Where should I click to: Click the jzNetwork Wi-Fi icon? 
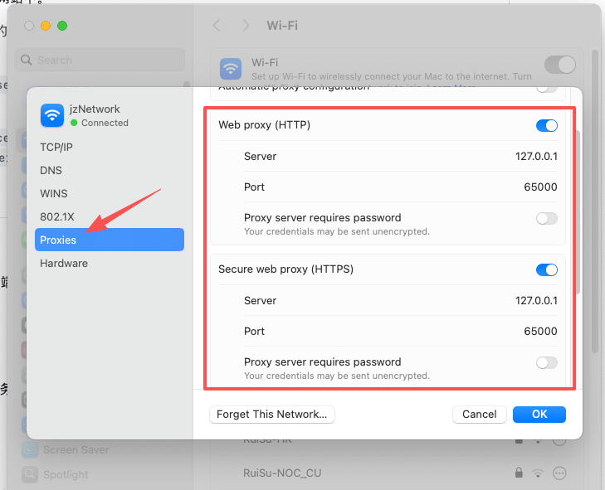pos(52,115)
